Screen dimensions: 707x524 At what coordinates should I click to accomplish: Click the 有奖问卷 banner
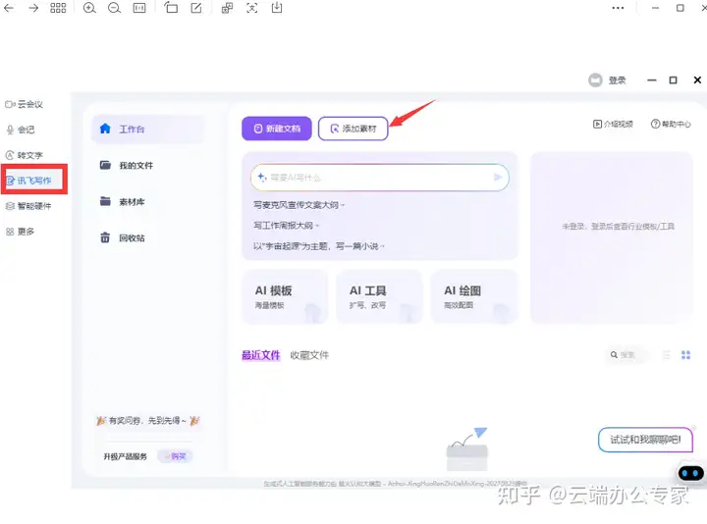pos(147,420)
